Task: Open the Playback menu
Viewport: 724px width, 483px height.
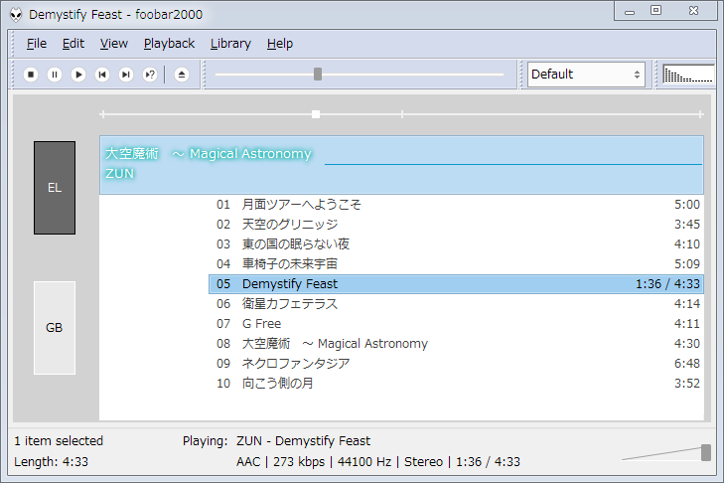Action: pyautogui.click(x=169, y=44)
